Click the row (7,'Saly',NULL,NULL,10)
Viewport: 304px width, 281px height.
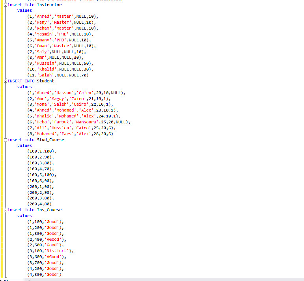(57, 52)
